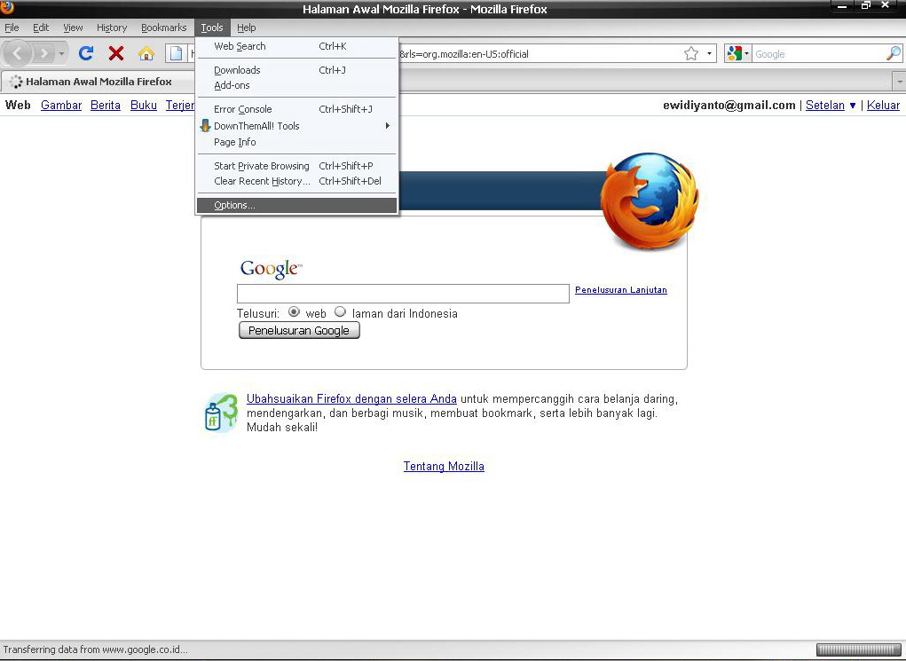
Task: Click the page loading progress bar
Action: (x=859, y=649)
